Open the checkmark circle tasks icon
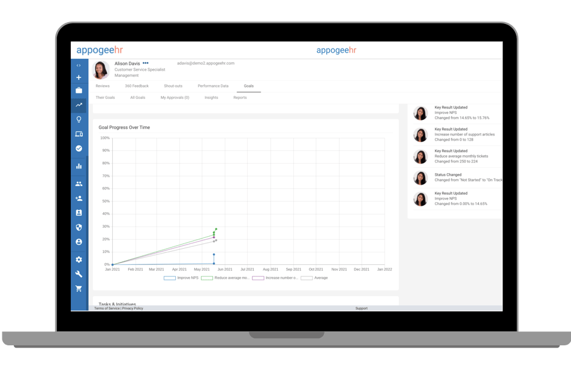This screenshot has height=386, width=571. [79, 149]
